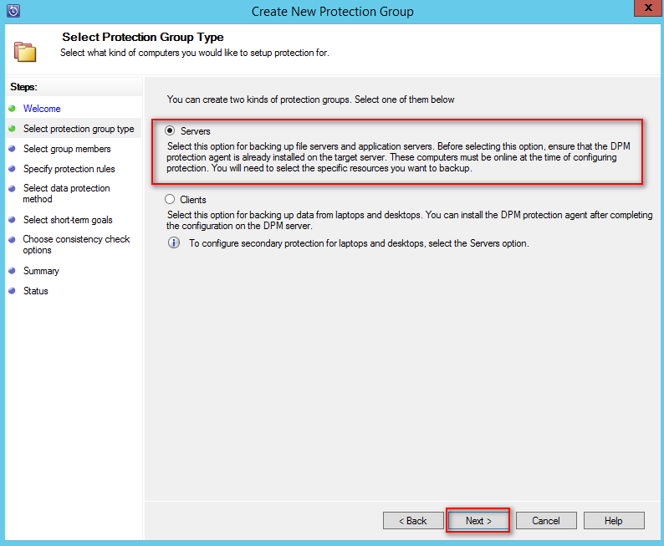The width and height of the screenshot is (664, 546).
Task: Close the Create New Protection Group window
Action: [644, 10]
